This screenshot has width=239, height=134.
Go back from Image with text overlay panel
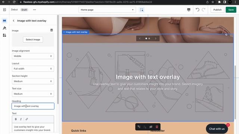[13, 21]
